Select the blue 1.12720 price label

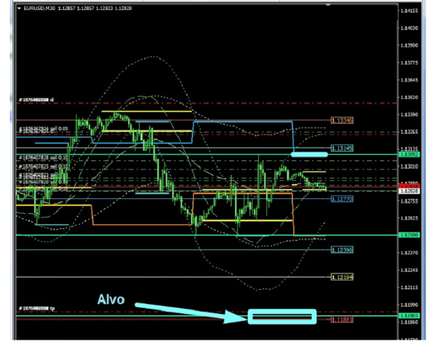click(342, 199)
